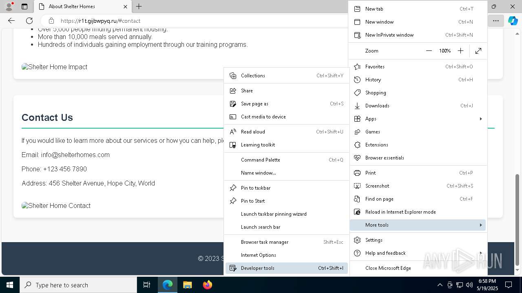Click the Settings gear icon

click(357, 240)
